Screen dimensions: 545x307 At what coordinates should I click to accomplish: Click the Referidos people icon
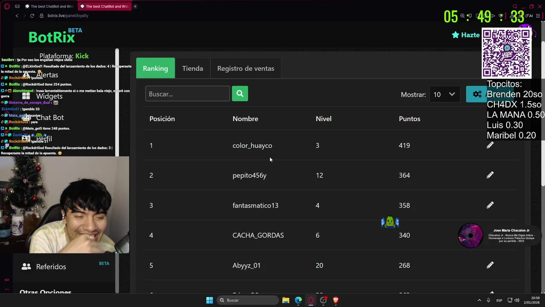(26, 266)
